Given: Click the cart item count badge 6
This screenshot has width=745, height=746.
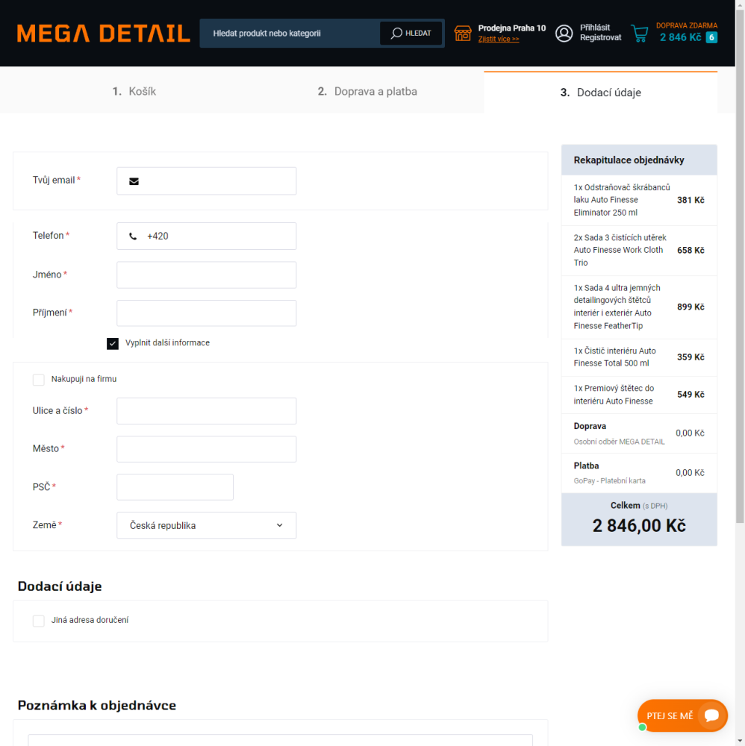Looking at the screenshot, I should [711, 37].
